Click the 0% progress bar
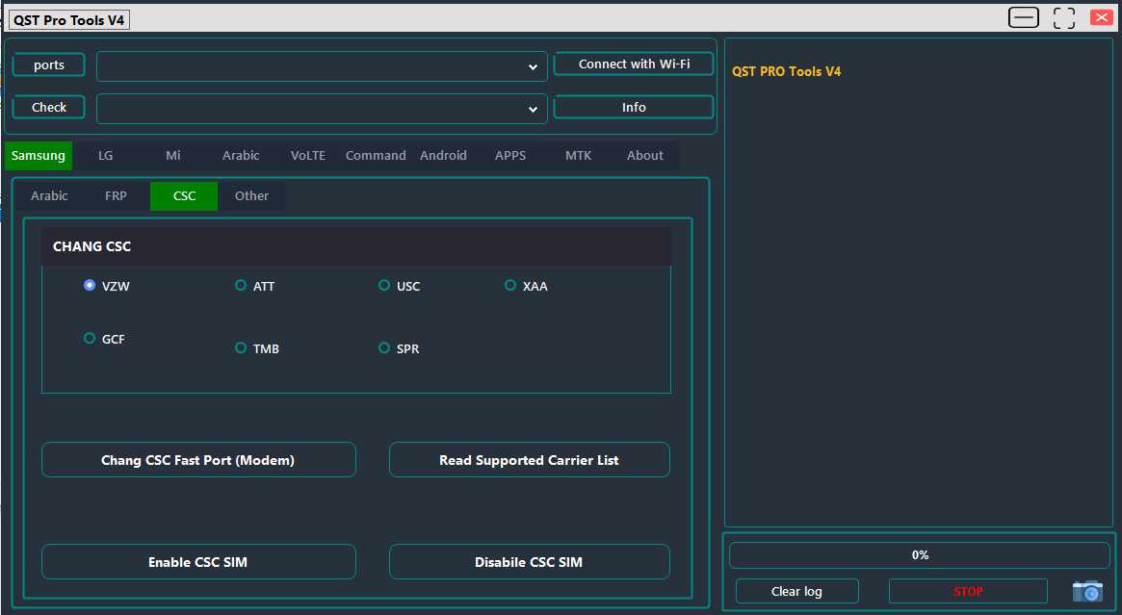Viewport: 1122px width, 615px height. click(x=919, y=554)
